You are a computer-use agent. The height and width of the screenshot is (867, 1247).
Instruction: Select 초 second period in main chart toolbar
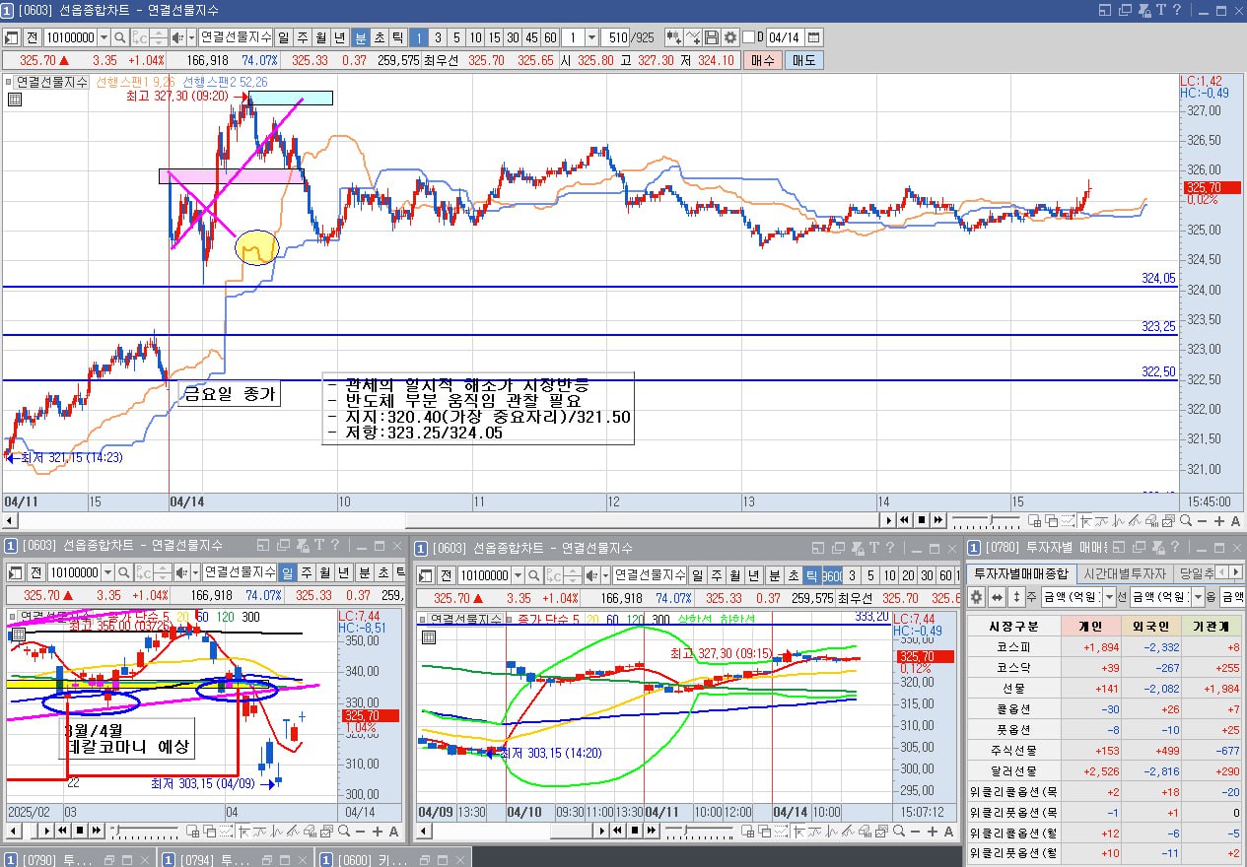[379, 37]
